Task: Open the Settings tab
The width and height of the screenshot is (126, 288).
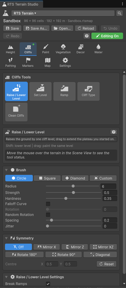Action: click(x=65, y=62)
